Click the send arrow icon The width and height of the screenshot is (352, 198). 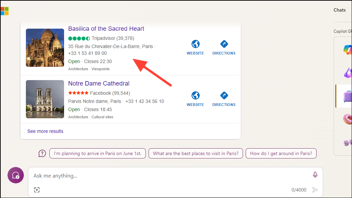pos(315,190)
